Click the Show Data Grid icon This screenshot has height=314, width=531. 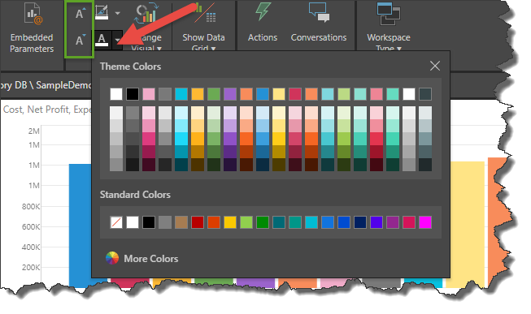pos(203,13)
